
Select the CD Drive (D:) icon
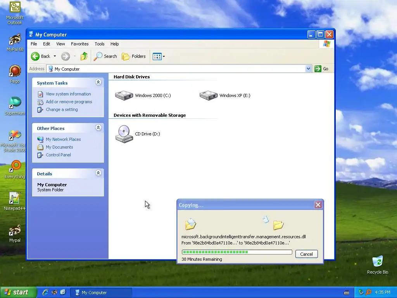pos(138,134)
